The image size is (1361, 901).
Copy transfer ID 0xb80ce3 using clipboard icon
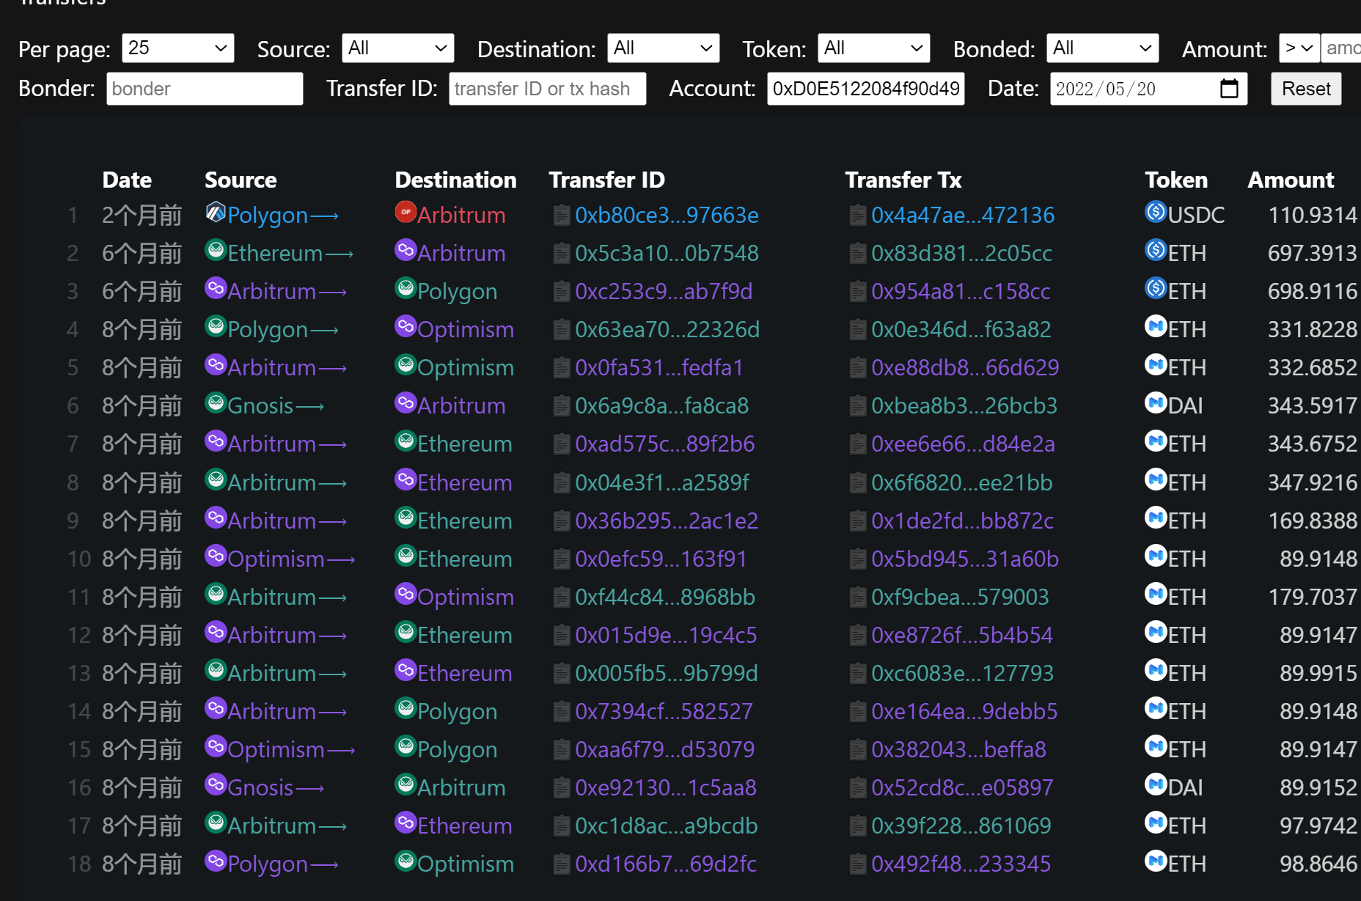[562, 215]
